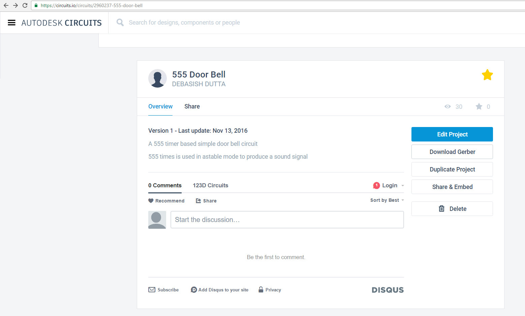Open the Sort by Best dropdown
The height and width of the screenshot is (316, 525).
pos(387,200)
